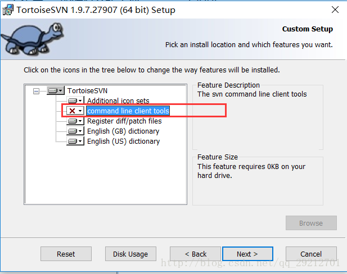Click the Reset button
The width and height of the screenshot is (347, 274).
point(66,254)
